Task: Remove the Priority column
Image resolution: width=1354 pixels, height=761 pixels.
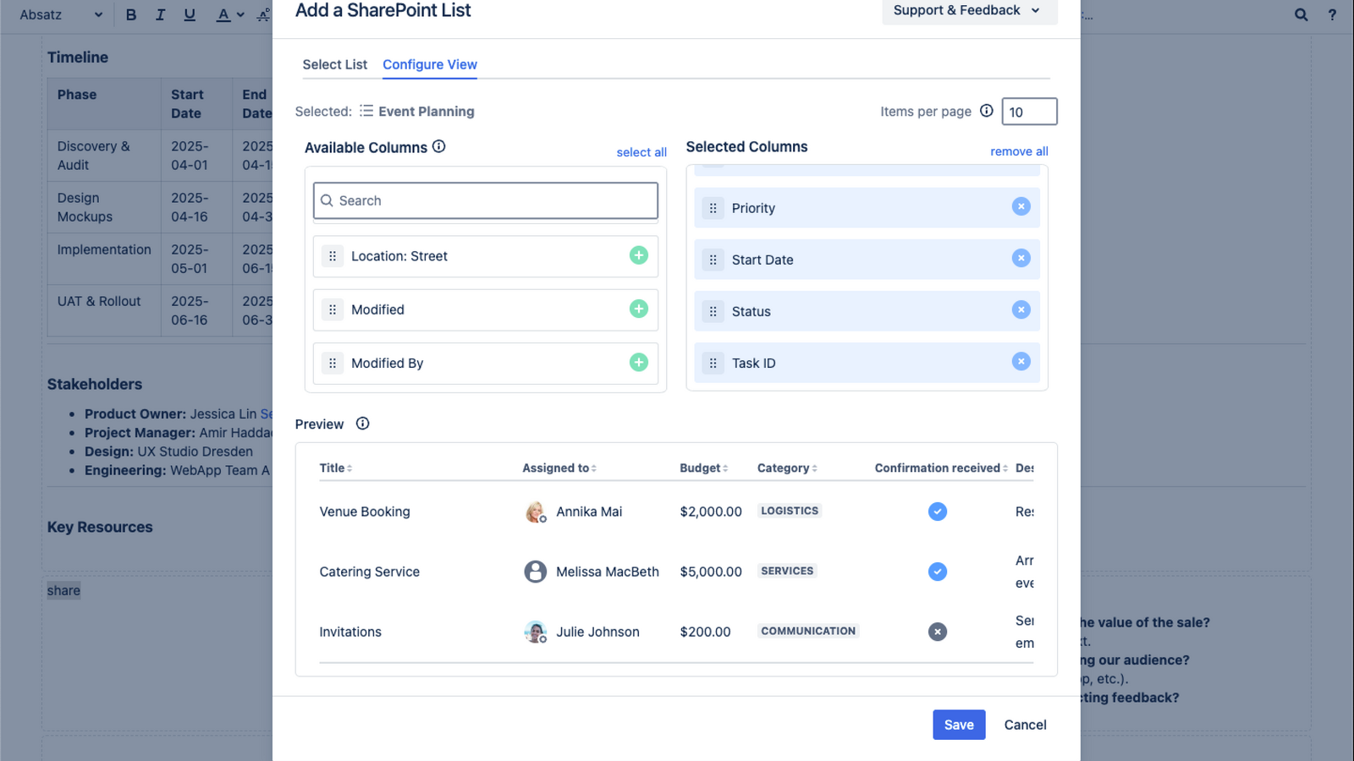Action: (x=1021, y=206)
